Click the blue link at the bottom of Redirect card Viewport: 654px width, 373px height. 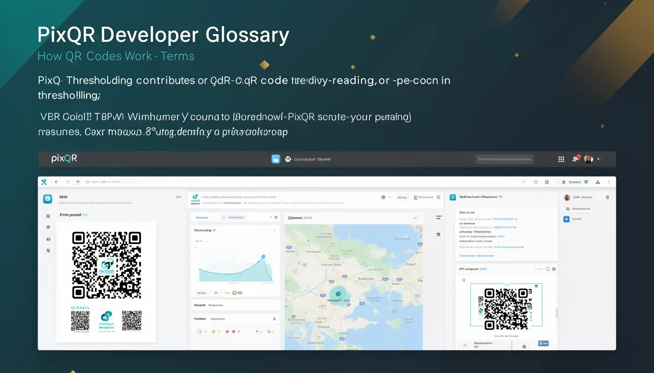(476, 255)
